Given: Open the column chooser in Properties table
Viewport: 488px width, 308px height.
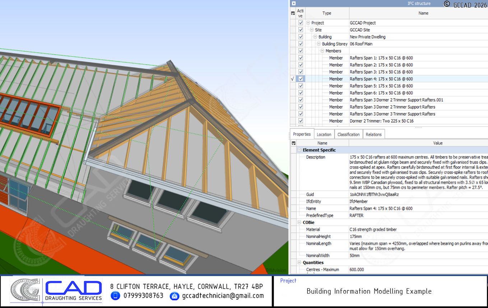Looking at the screenshot, I should pyautogui.click(x=293, y=143).
